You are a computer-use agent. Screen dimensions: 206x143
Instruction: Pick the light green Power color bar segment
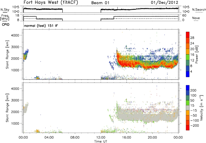click(188, 57)
